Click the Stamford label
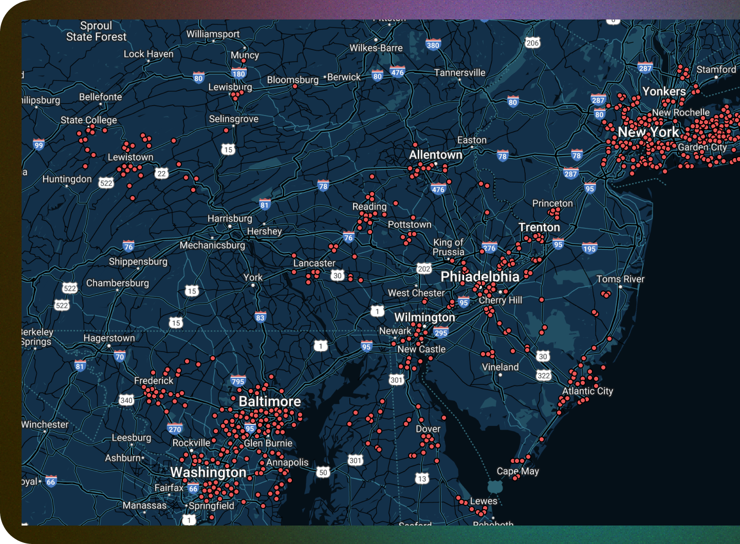This screenshot has height=544, width=740. [716, 69]
